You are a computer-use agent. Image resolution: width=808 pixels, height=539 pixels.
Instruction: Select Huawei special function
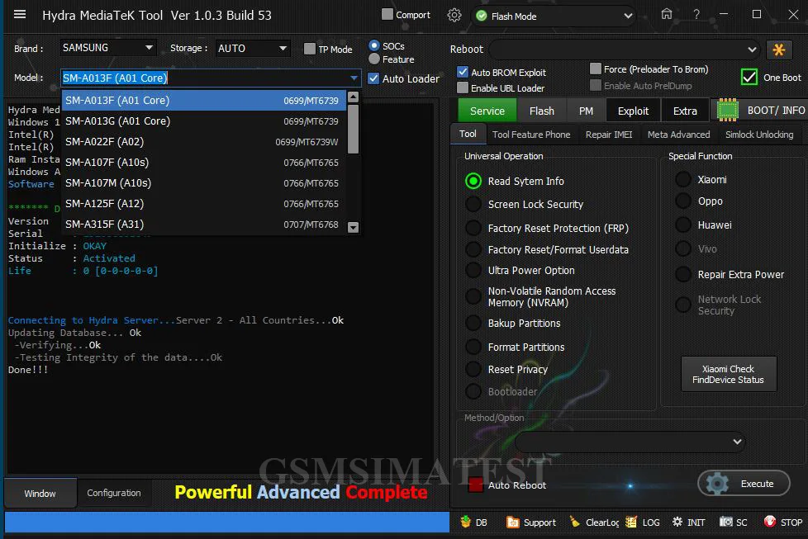(683, 225)
